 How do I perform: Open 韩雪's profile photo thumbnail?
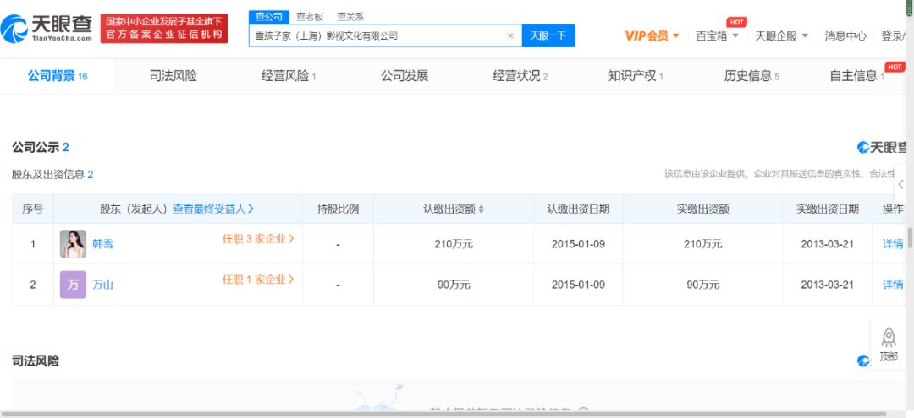coord(73,243)
